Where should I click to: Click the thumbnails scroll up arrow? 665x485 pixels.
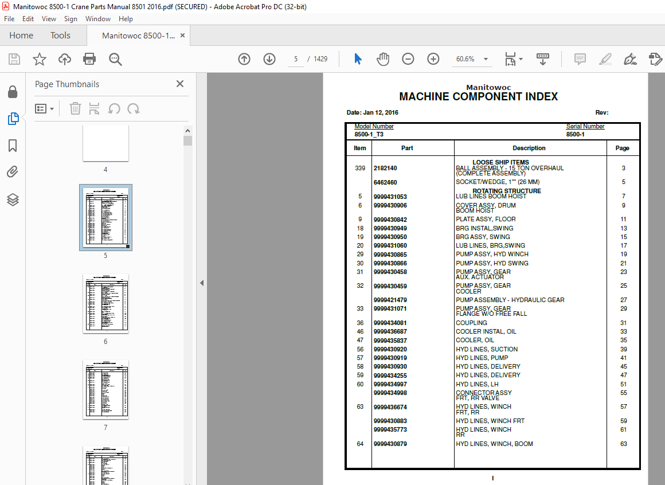tap(188, 131)
